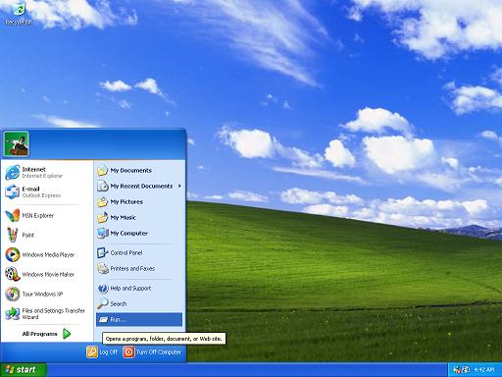
Task: Open Tour Windows XP
Action: [x=47, y=294]
